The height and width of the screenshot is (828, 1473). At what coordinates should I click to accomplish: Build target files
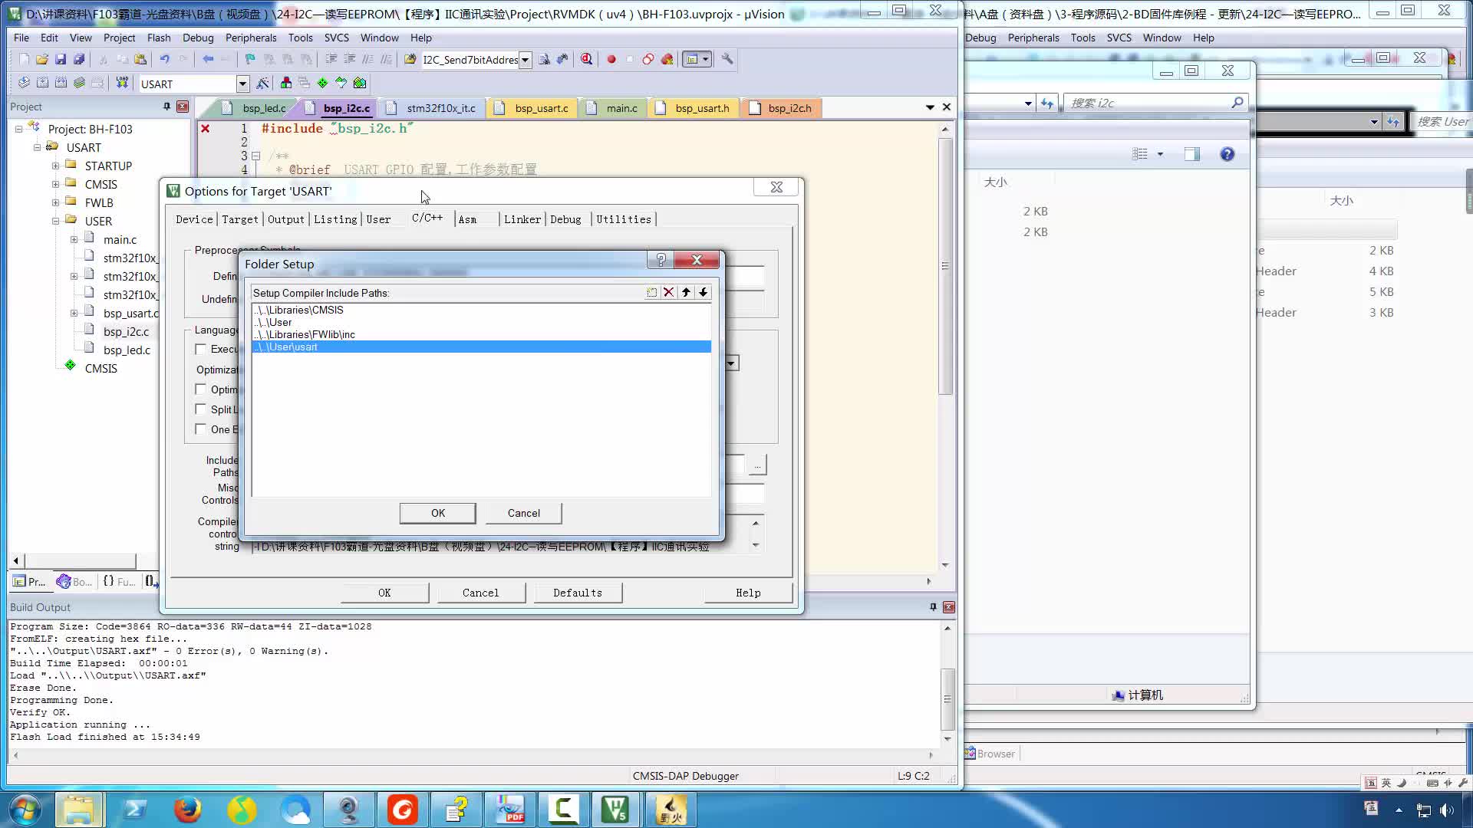42,83
